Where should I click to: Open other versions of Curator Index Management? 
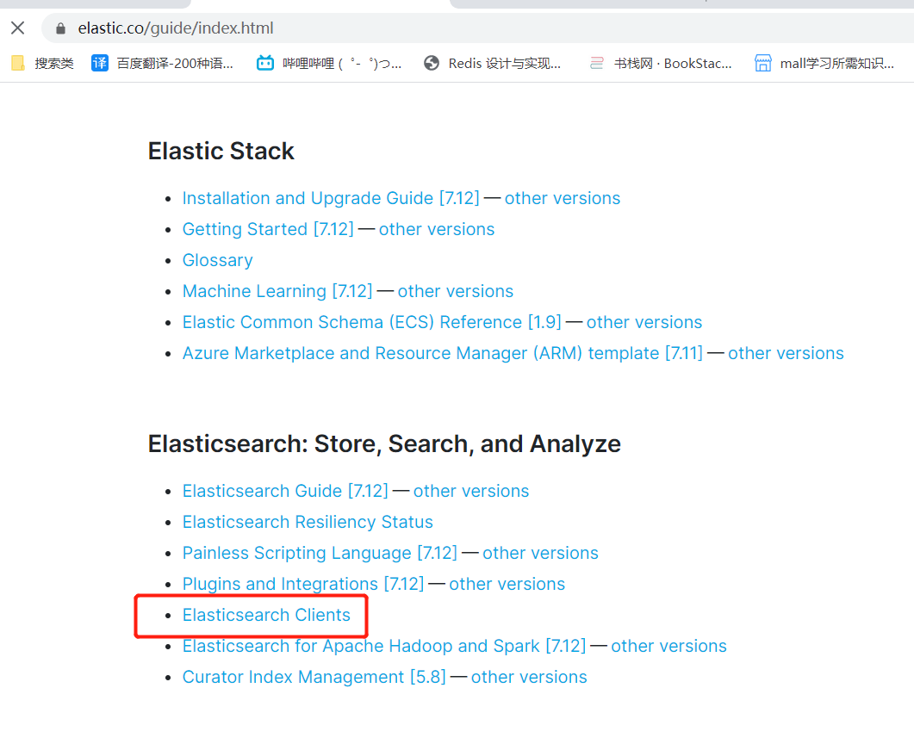(x=529, y=677)
